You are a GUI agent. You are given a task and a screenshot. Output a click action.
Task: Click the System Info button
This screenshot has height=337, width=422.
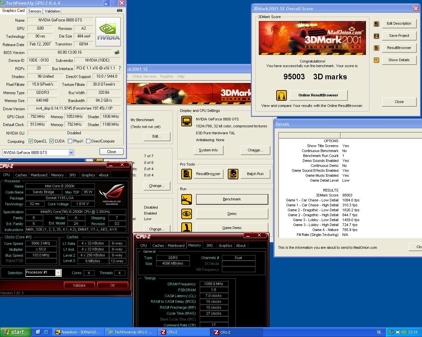click(208, 150)
